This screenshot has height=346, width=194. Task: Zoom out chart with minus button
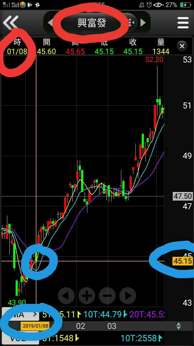[x=107, y=295]
